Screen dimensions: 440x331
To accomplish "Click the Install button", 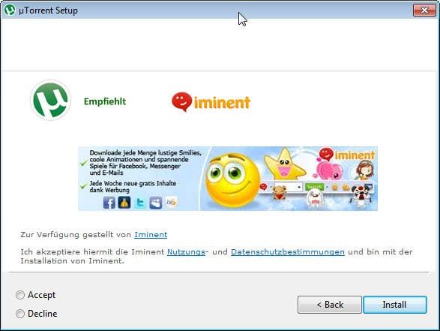I will (x=395, y=305).
